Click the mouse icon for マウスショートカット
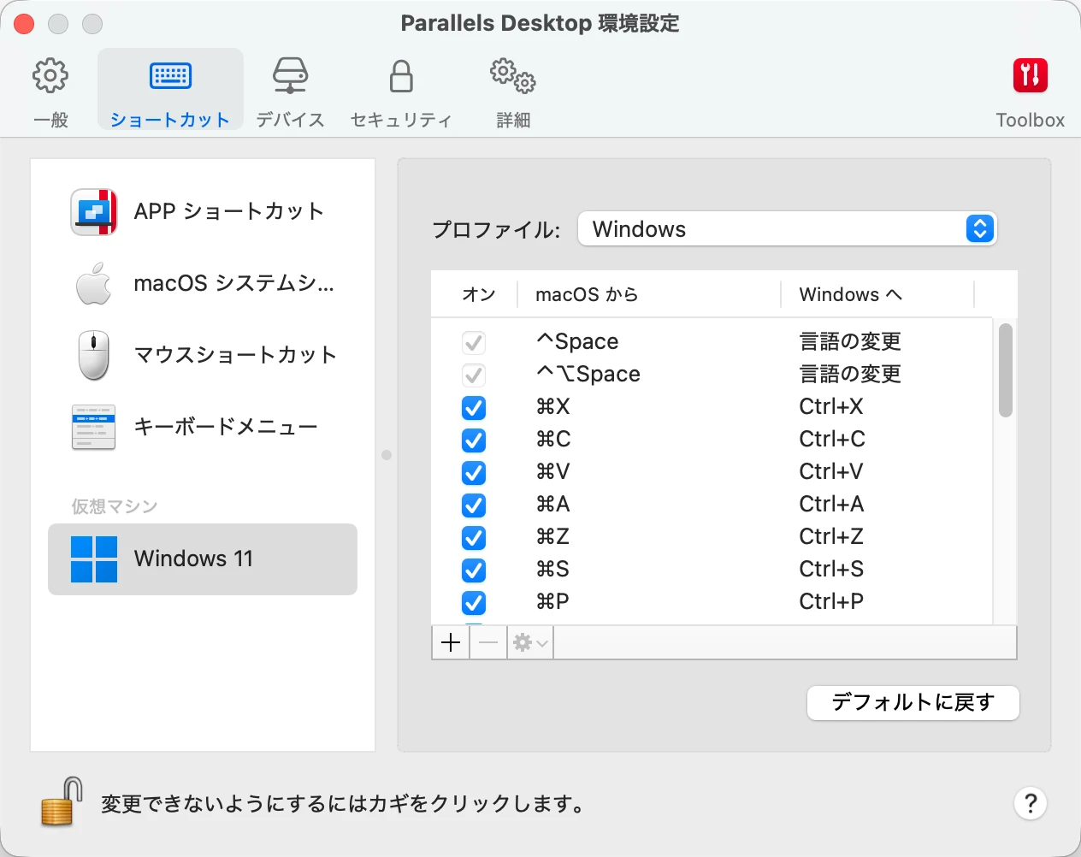1081x857 pixels. tap(93, 355)
